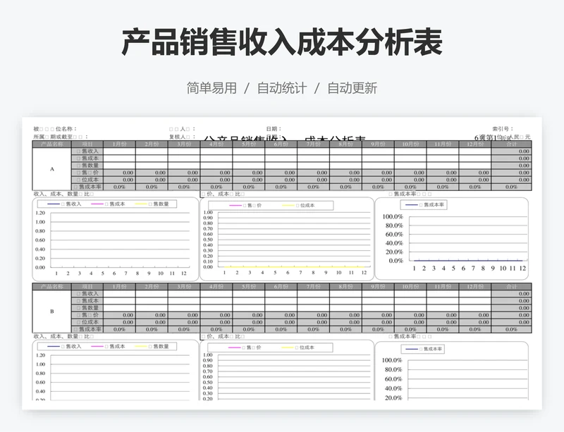Click the 收入、成本、数量 chart title above product A chart
The height and width of the screenshot is (432, 564).
click(63, 194)
